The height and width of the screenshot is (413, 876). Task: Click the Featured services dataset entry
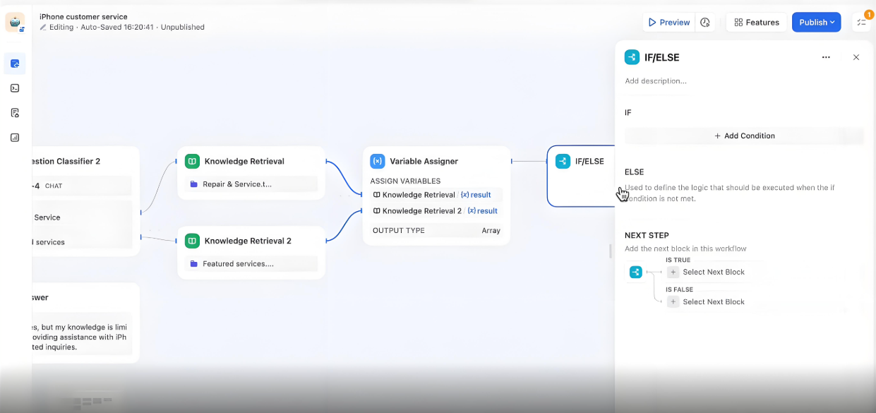click(x=251, y=264)
